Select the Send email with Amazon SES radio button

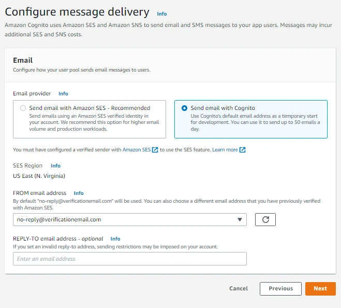coord(23,108)
